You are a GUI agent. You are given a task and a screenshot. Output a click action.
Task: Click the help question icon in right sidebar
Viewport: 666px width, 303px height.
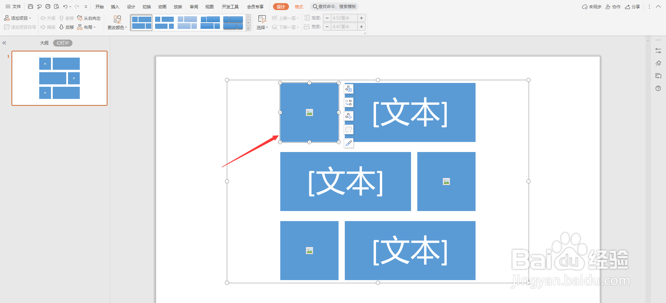(658, 89)
